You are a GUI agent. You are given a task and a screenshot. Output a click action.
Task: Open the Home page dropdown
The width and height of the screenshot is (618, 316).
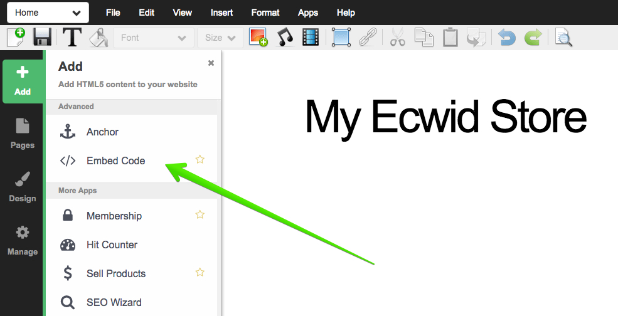coord(48,13)
